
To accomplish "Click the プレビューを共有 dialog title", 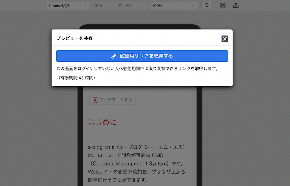I will coord(74,38).
